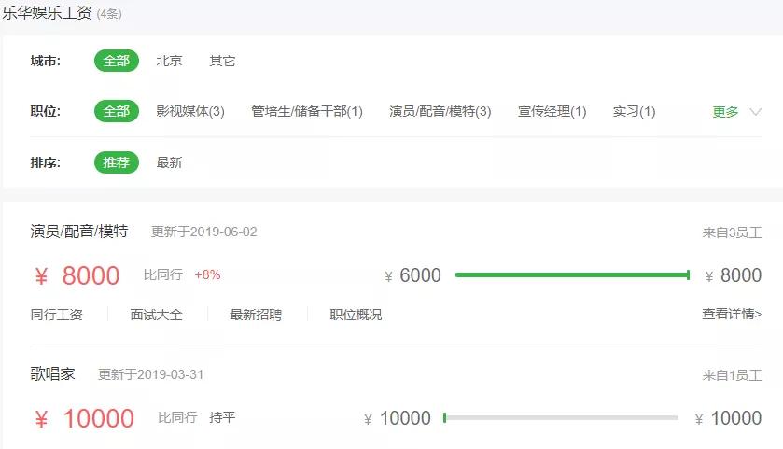Sort results by 推荐
Screen dimensions: 783x449
coord(117,162)
